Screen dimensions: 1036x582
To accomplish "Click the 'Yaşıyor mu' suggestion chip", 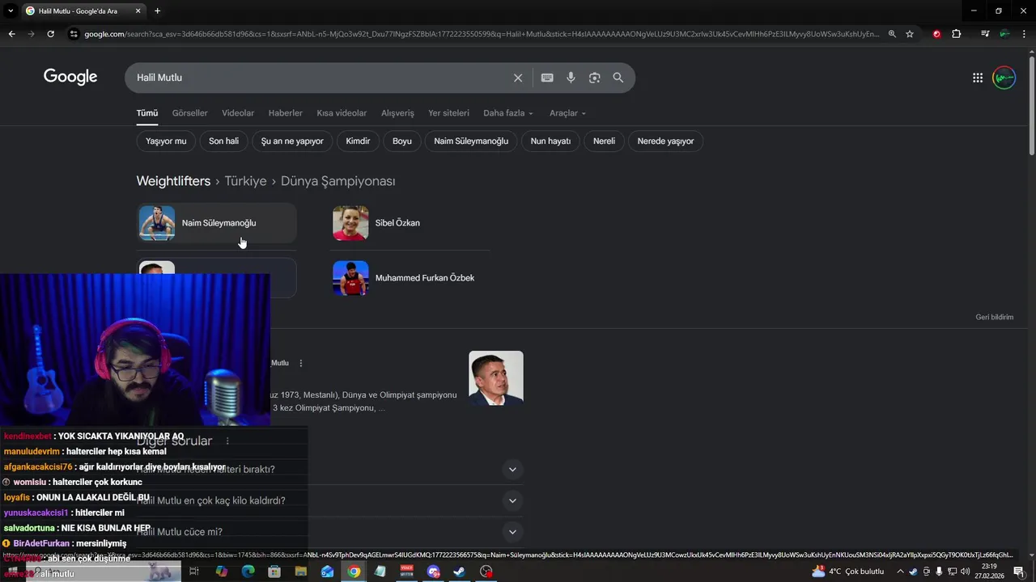I will [x=166, y=141].
